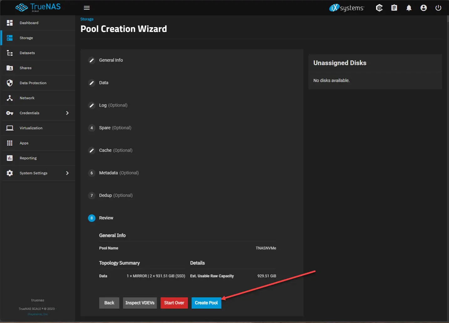Click the Create Pool button
This screenshot has height=323, width=449.
point(206,303)
